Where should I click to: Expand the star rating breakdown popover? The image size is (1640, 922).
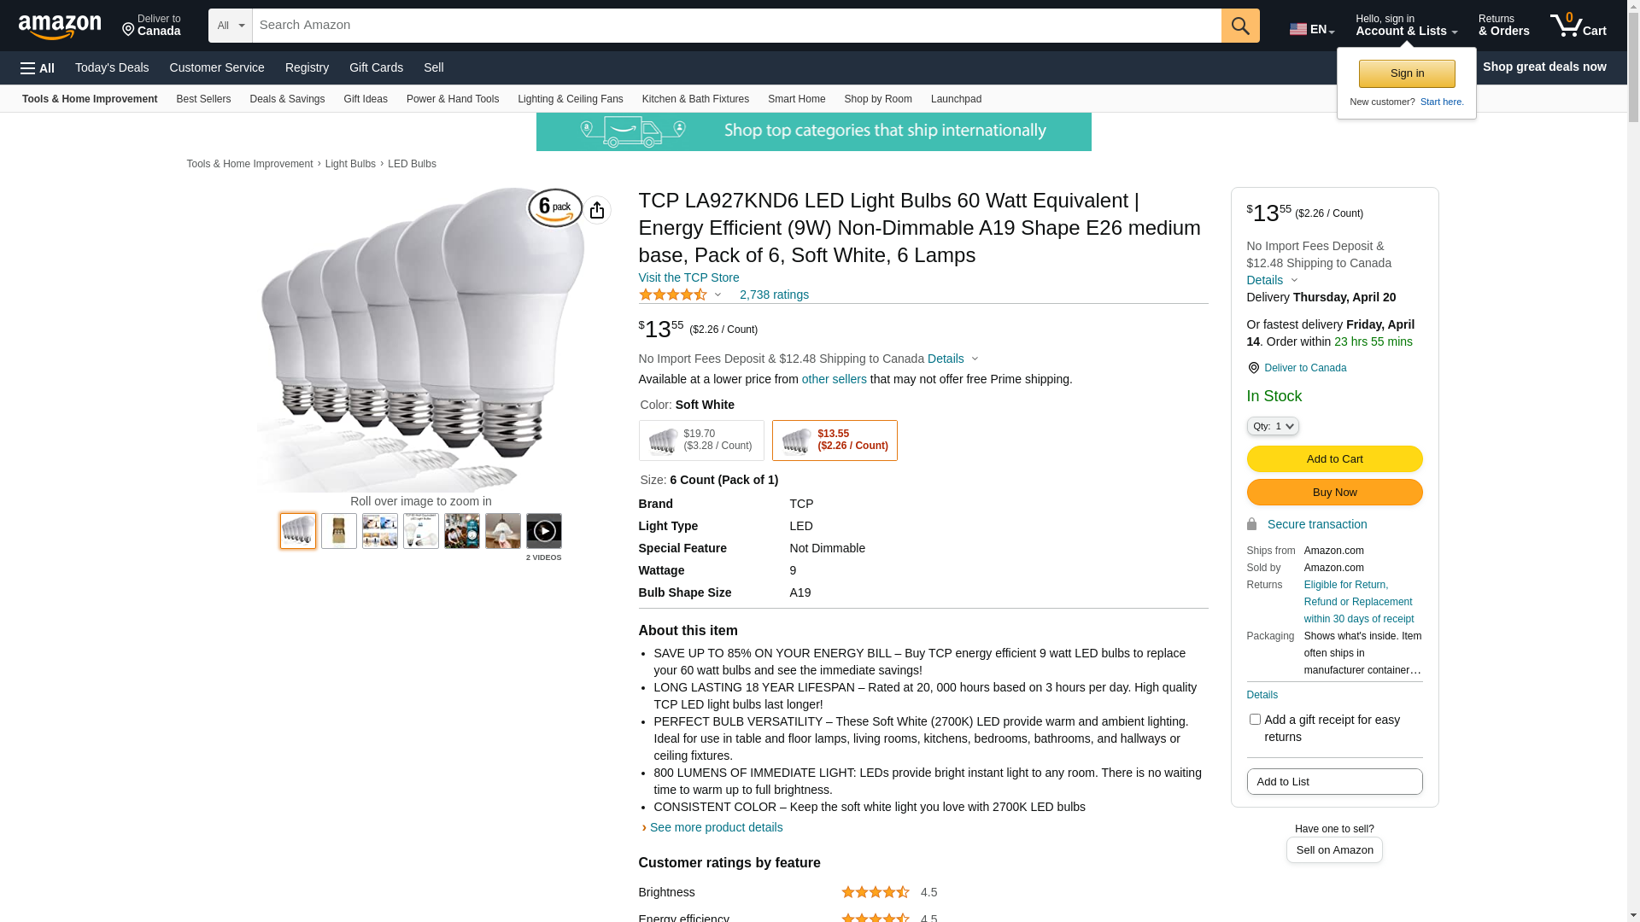[717, 295]
